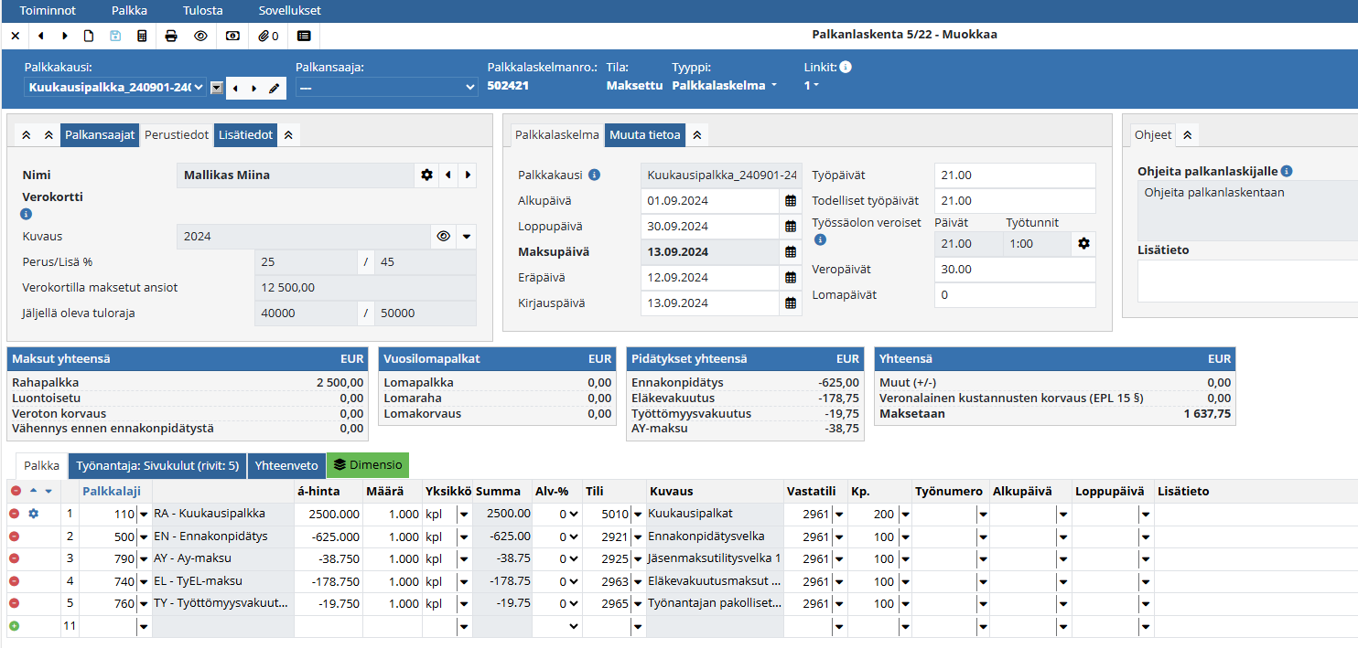Click the calculator icon in the toolbar
The image size is (1358, 648).
(x=142, y=36)
